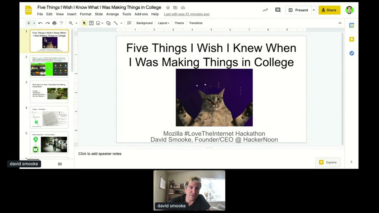Click the presentation title to rename
The width and height of the screenshot is (379, 213).
point(99,7)
